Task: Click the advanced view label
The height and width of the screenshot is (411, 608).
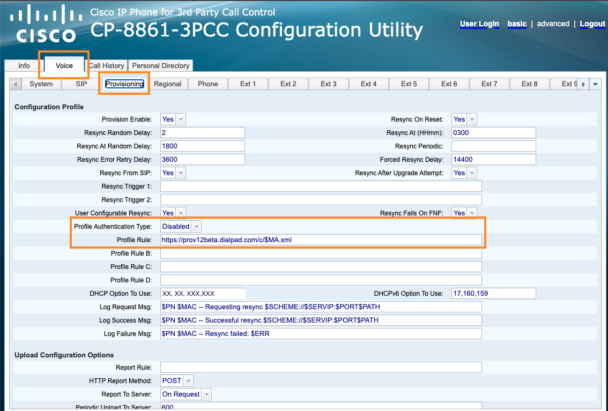Action: [x=553, y=24]
